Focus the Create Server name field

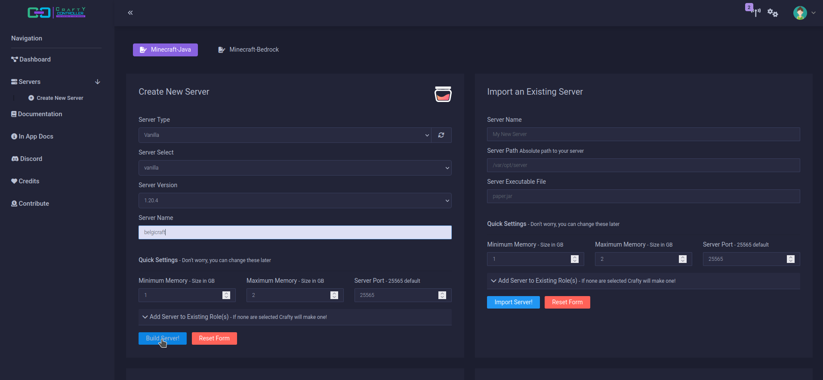[x=295, y=232]
